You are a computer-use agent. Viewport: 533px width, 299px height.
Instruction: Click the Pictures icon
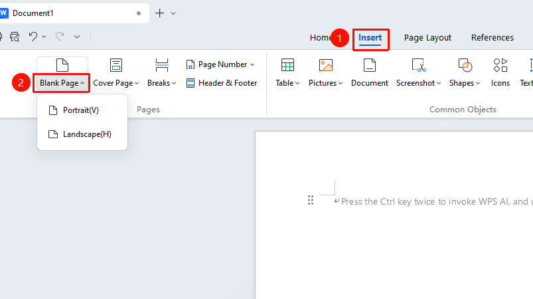click(326, 65)
